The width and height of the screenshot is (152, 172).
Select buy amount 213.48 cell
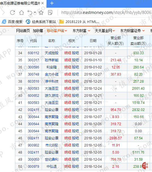pyautogui.click(x=116, y=60)
